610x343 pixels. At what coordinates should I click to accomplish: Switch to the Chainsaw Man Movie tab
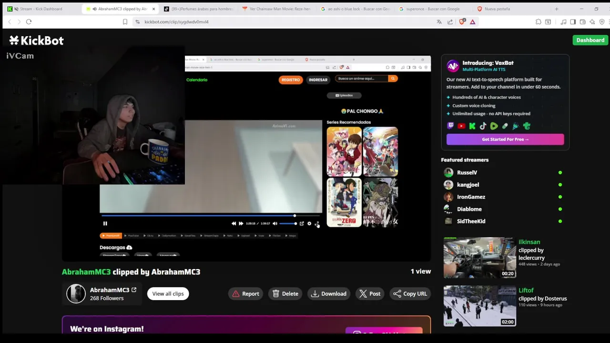277,9
